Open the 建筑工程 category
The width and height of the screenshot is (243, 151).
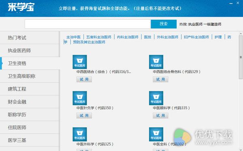[30, 89]
